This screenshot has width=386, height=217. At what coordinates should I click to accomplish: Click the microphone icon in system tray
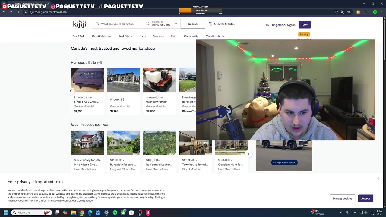(x=347, y=212)
